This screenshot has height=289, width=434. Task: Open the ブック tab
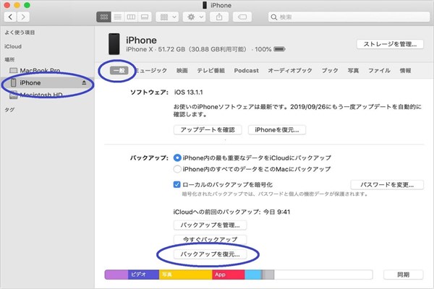[330, 71]
